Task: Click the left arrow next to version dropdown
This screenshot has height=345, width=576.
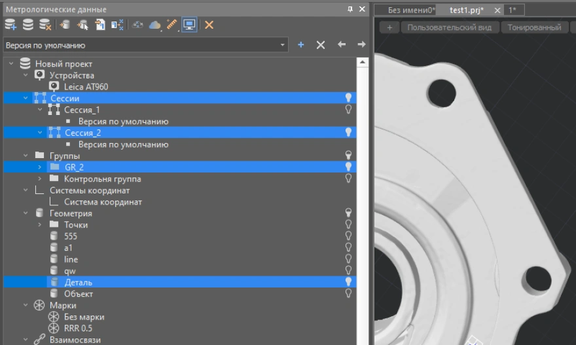Action: coord(341,45)
